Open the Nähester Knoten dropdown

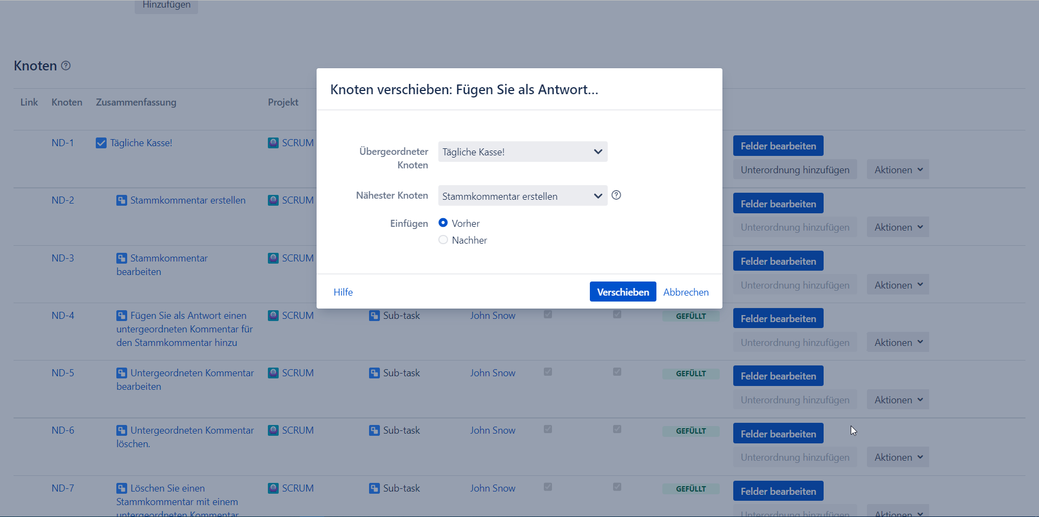tap(522, 196)
